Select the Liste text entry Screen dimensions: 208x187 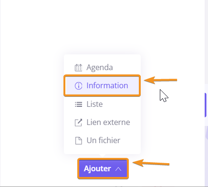tap(94, 104)
